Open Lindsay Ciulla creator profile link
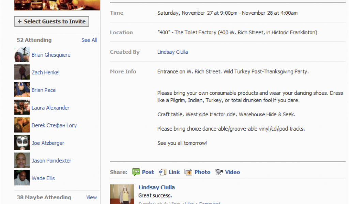Viewport: 349px width, 204px height. (x=173, y=52)
